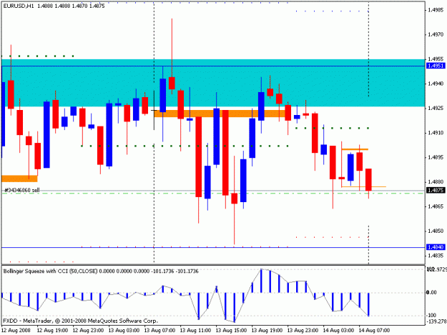Viewport: 447px width, 335px height.
Task: Click the 14 Aug 07:00 time label
Action: pyautogui.click(x=374, y=331)
